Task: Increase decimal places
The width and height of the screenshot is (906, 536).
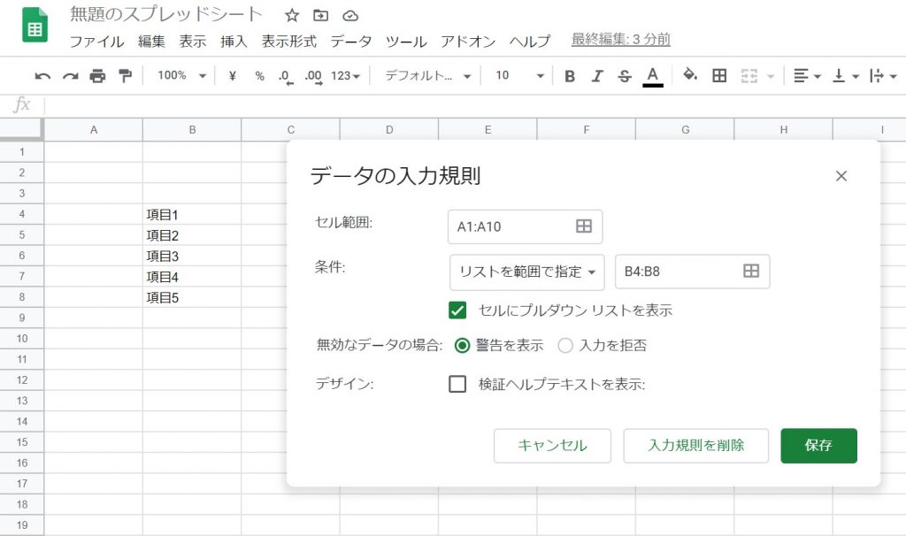Action: click(x=314, y=76)
